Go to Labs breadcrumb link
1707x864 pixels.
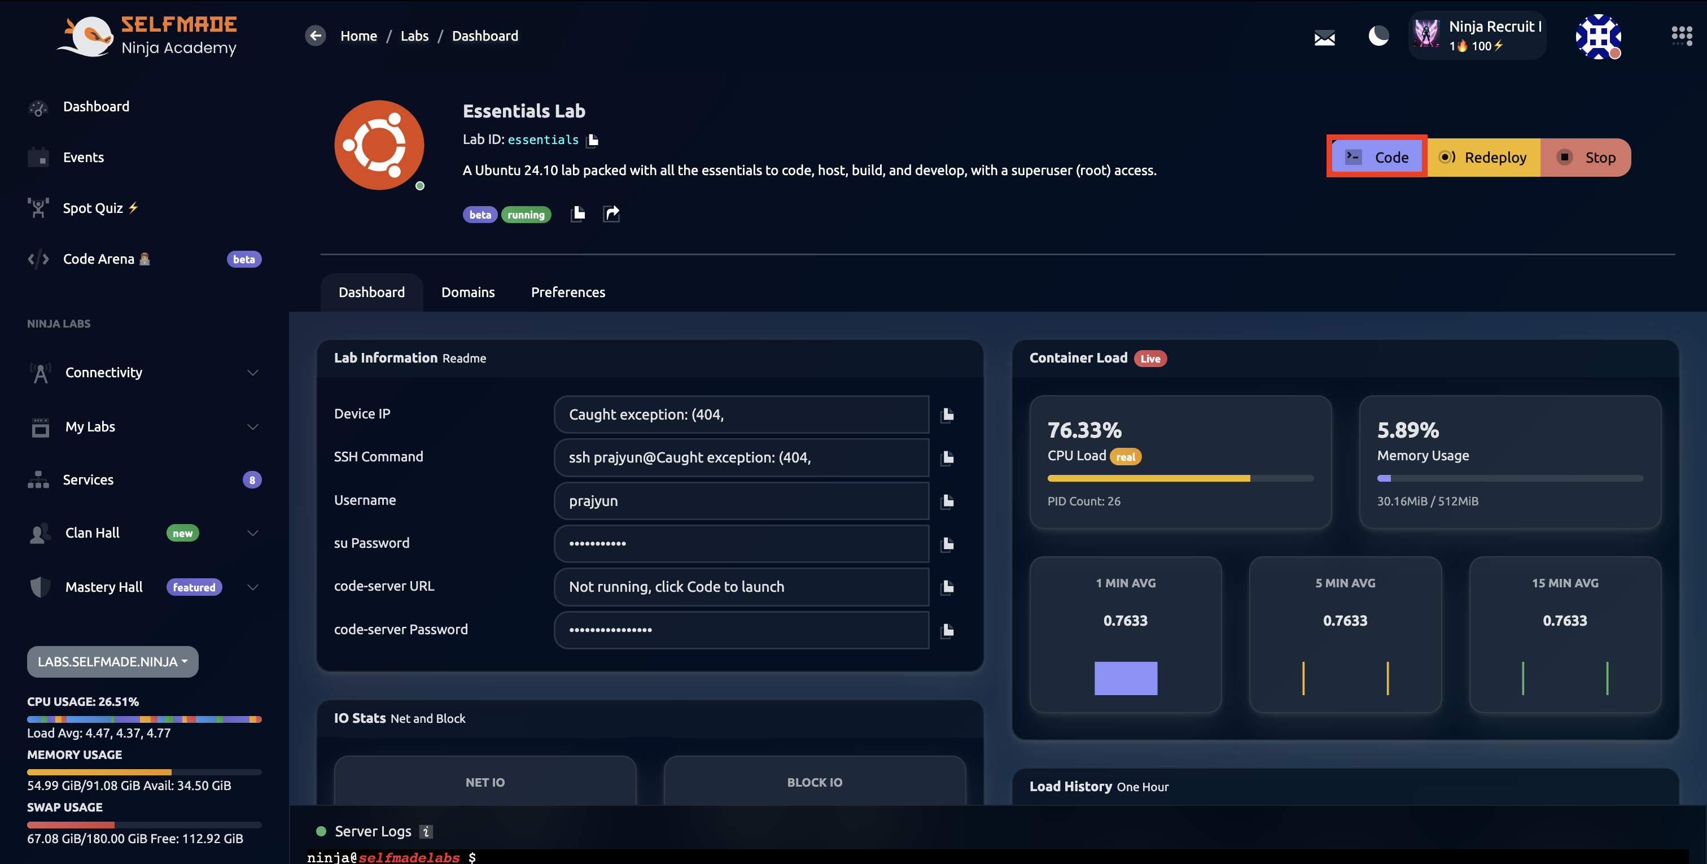pos(414,36)
